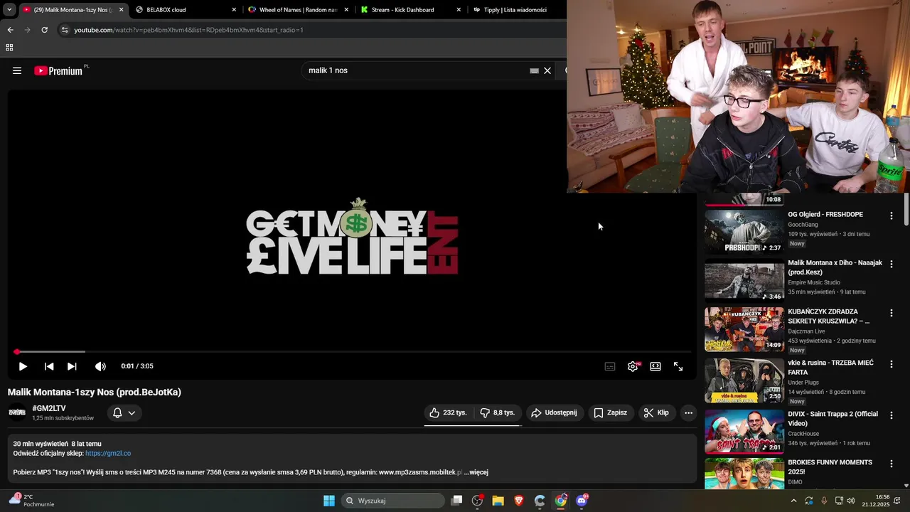
Task: Open the weather widget 2°C Pochmurnie
Action: 32,501
